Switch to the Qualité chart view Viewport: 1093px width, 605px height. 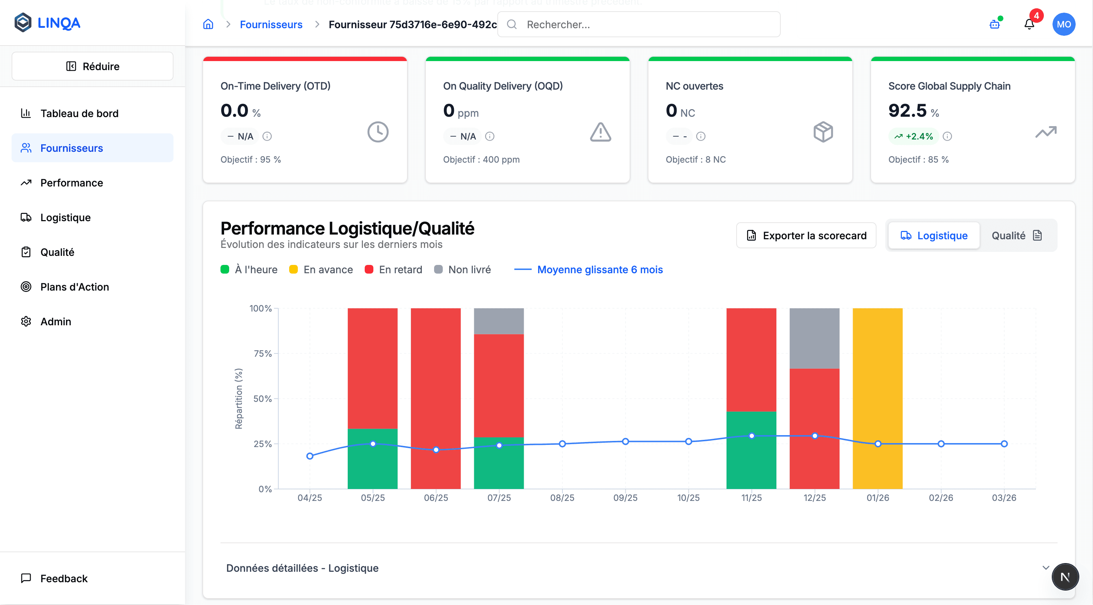1017,235
